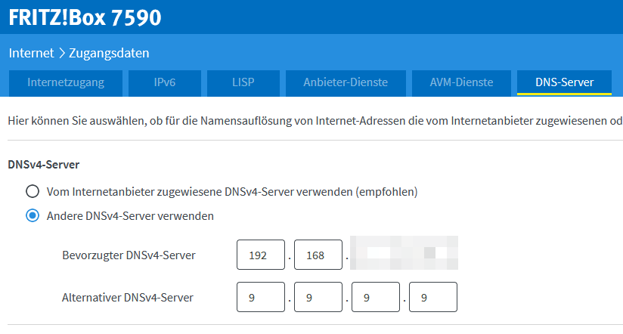Click first octet field of Alternativer DNSv4-Server
Screen dimensions: 623x334
point(261,297)
